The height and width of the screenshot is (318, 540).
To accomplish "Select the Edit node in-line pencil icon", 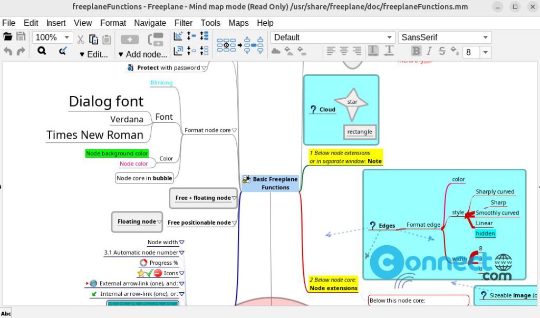I will 63,51.
